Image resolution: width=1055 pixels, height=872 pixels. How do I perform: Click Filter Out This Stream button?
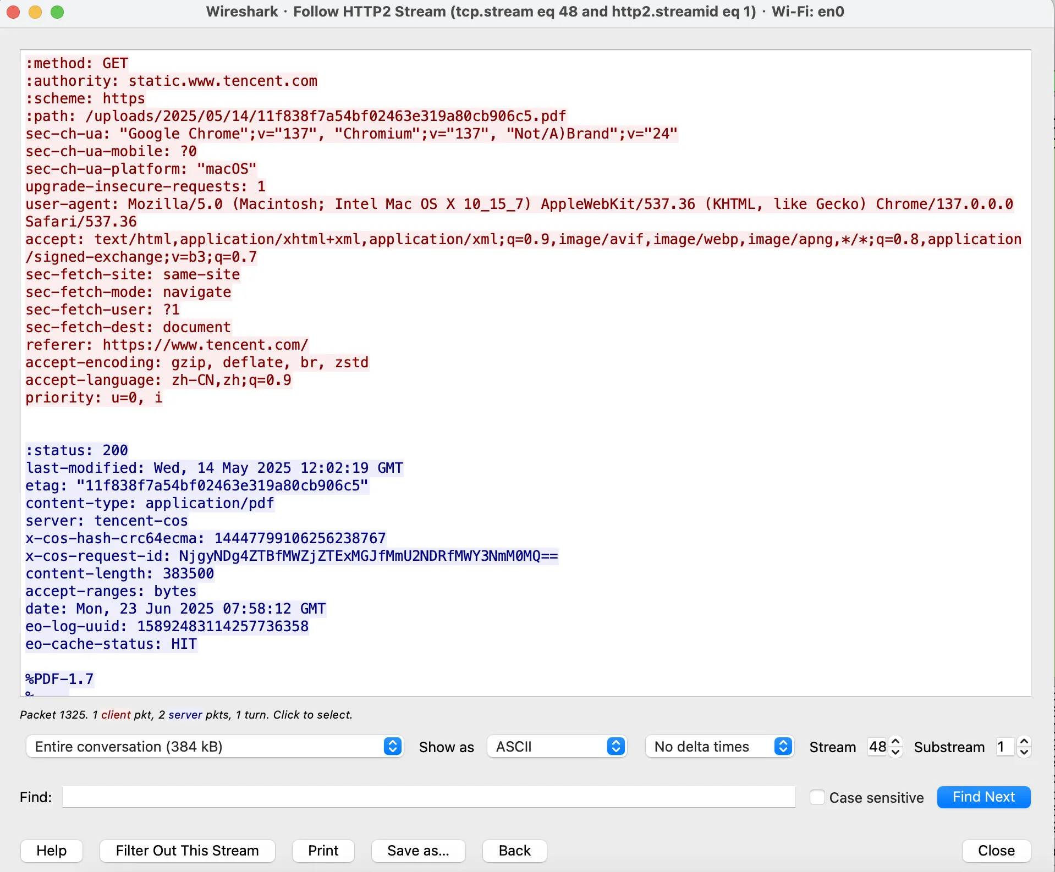click(x=187, y=851)
